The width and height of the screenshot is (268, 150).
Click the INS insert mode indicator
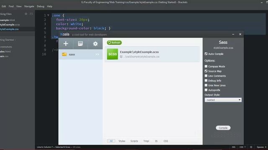pos(234,147)
